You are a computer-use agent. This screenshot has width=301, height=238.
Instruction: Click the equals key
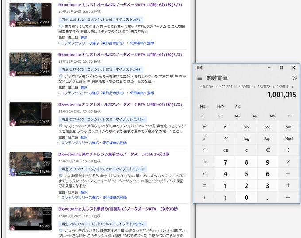[x=288, y=197]
